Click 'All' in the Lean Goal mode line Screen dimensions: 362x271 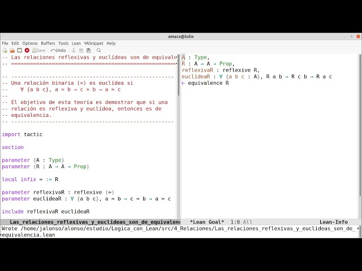(x=248, y=222)
